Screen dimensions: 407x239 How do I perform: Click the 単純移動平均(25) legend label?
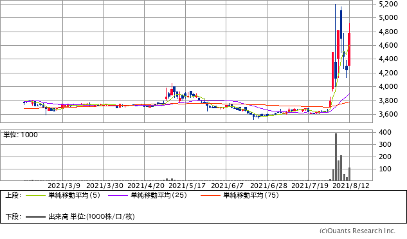pyautogui.click(x=159, y=195)
